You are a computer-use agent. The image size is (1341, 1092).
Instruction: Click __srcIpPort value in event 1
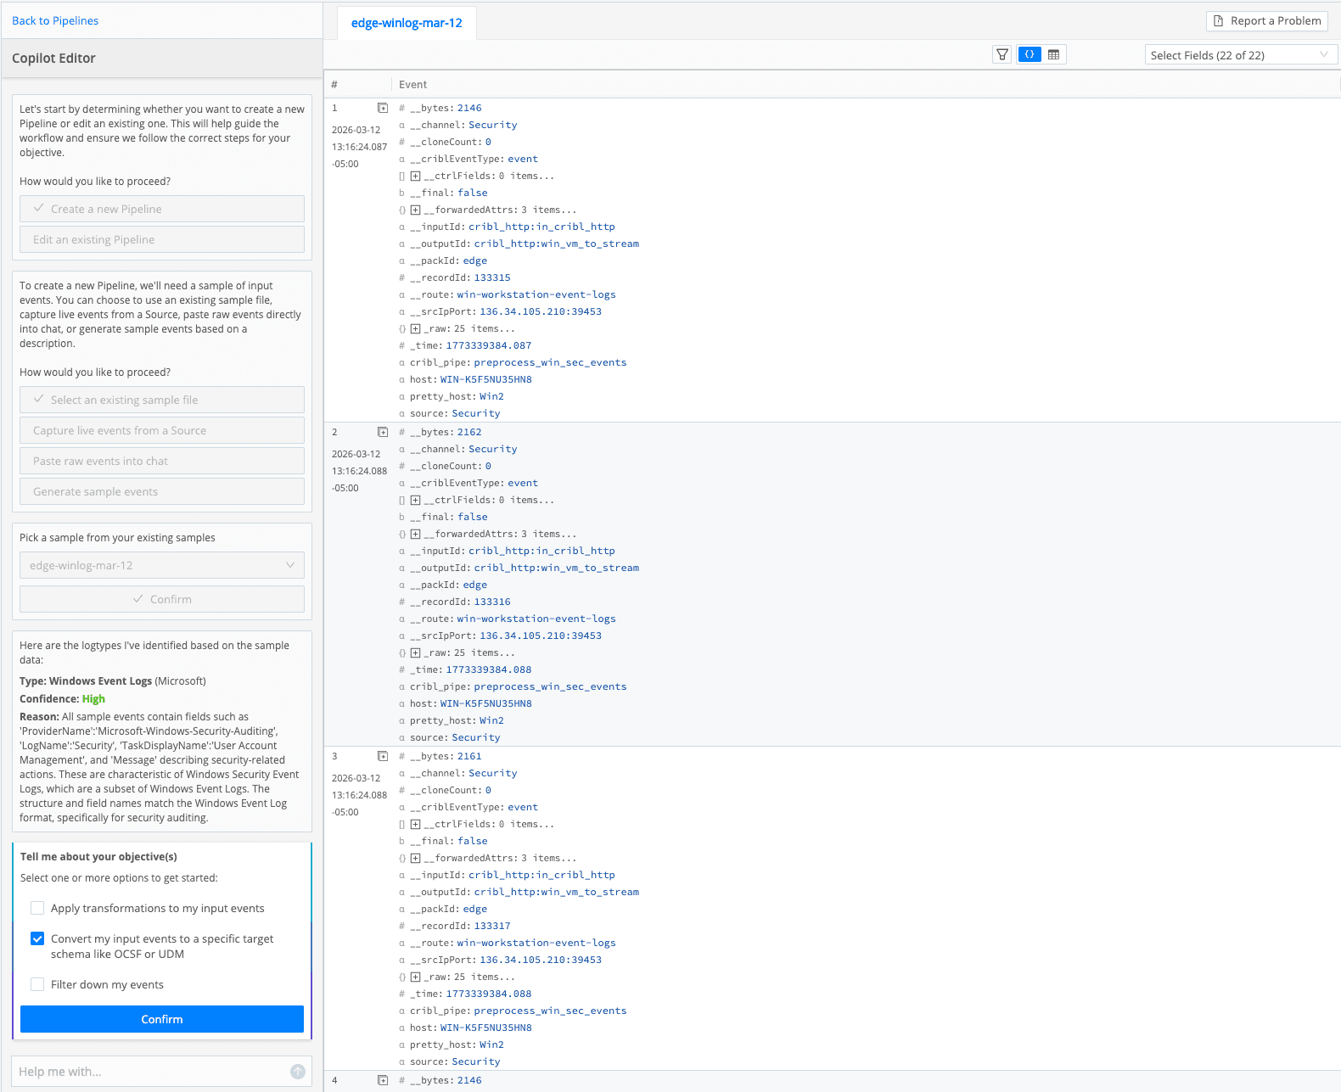click(x=541, y=311)
